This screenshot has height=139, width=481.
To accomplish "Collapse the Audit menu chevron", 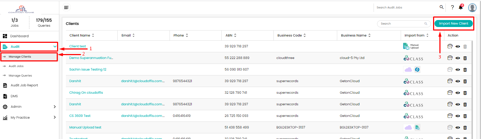I will (x=55, y=46).
